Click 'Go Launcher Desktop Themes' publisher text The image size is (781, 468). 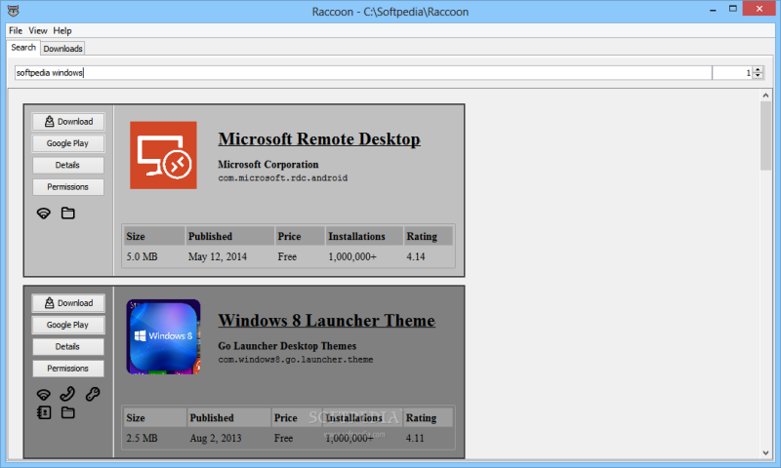(x=287, y=346)
